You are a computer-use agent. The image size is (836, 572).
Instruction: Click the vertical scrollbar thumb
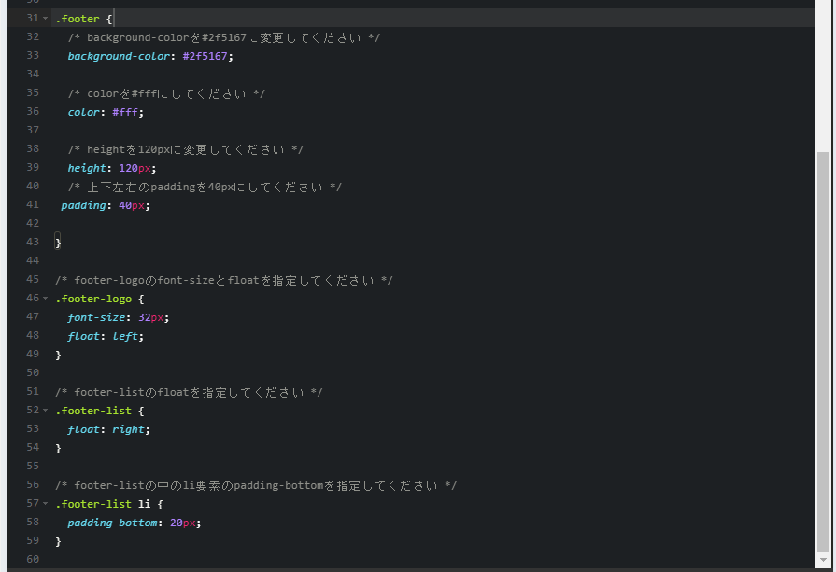823,352
